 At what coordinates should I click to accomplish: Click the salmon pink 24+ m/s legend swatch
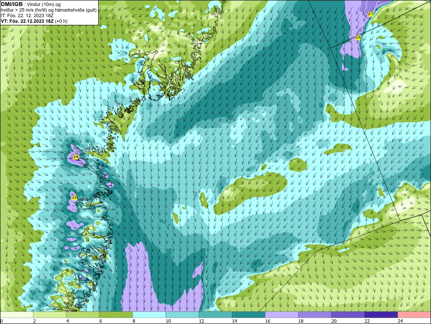414,315
